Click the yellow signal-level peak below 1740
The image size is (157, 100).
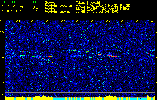pyautogui.click(x=147, y=97)
